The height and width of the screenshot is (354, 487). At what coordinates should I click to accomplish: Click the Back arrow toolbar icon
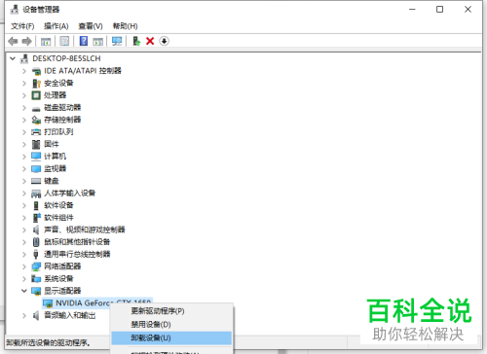point(13,41)
